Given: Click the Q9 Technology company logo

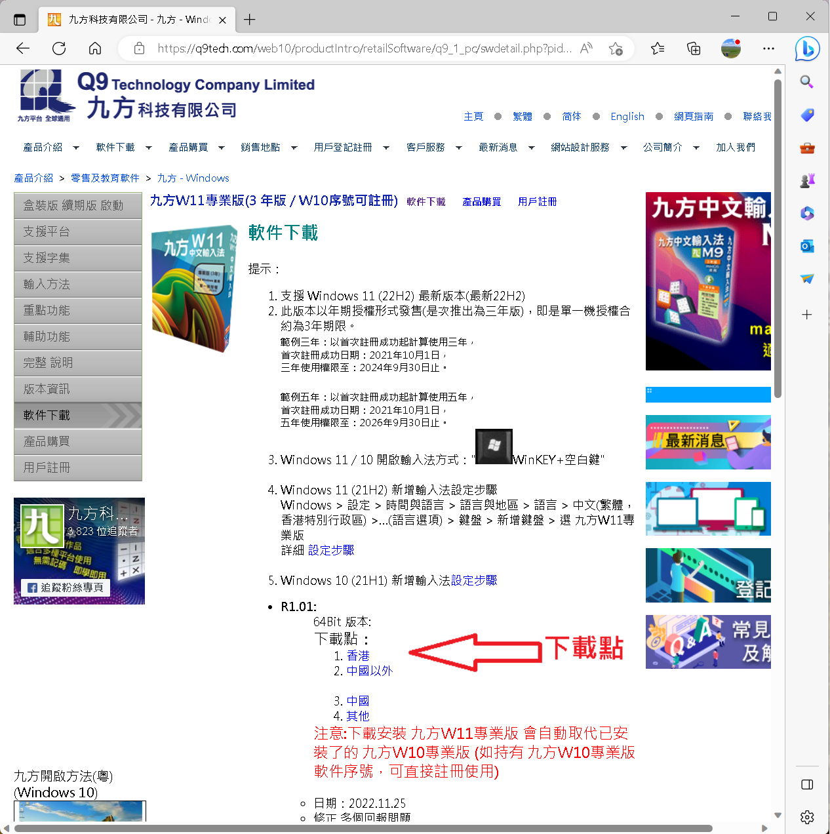Looking at the screenshot, I should 167,96.
